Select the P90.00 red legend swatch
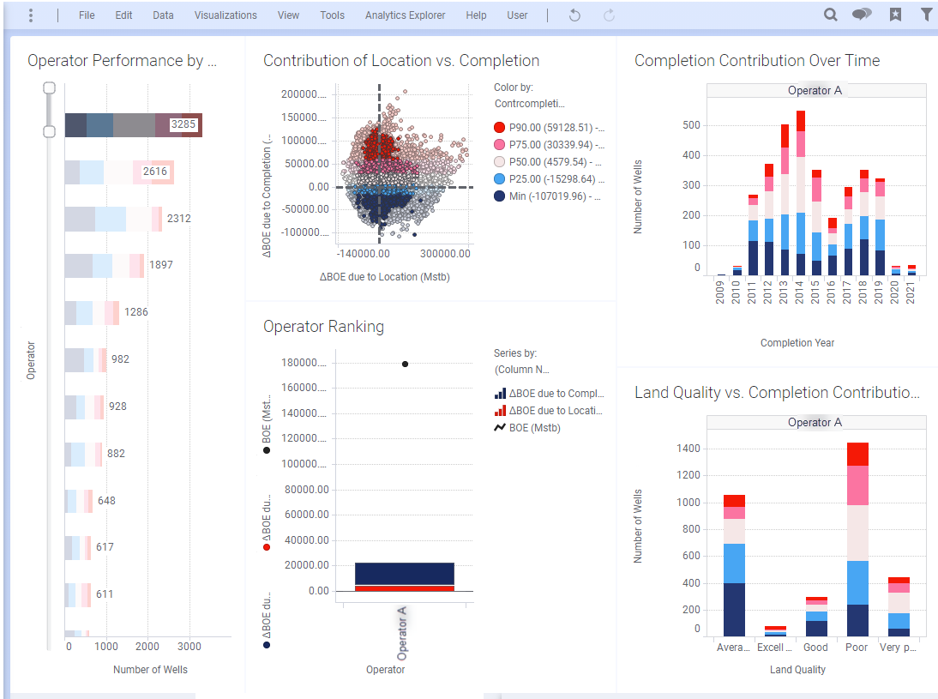The width and height of the screenshot is (938, 699). click(x=500, y=127)
